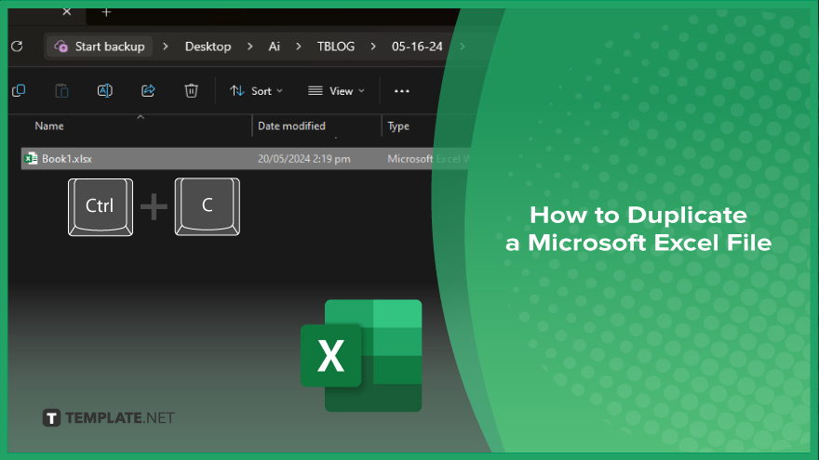Click the Paste clipboard icon
This screenshot has height=460, width=819.
coord(61,91)
